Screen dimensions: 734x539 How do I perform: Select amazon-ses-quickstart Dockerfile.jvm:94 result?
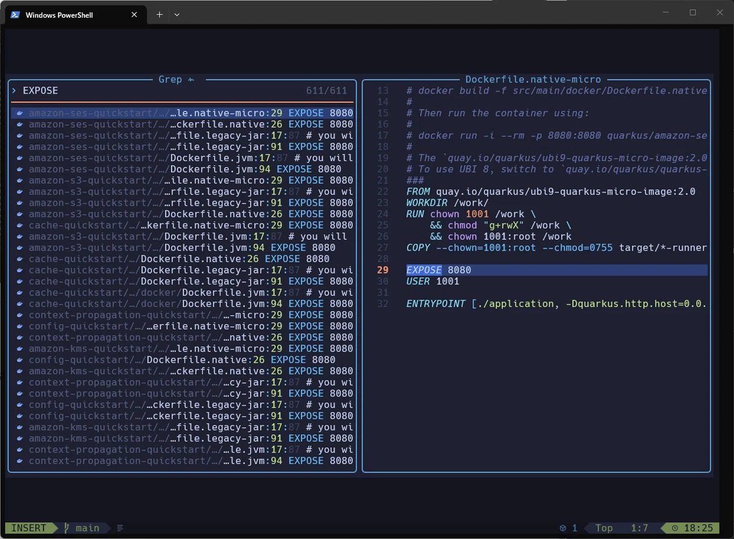point(182,169)
